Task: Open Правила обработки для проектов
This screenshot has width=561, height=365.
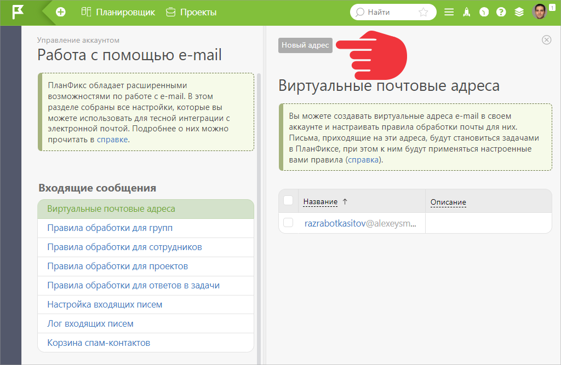Action: pos(146,266)
